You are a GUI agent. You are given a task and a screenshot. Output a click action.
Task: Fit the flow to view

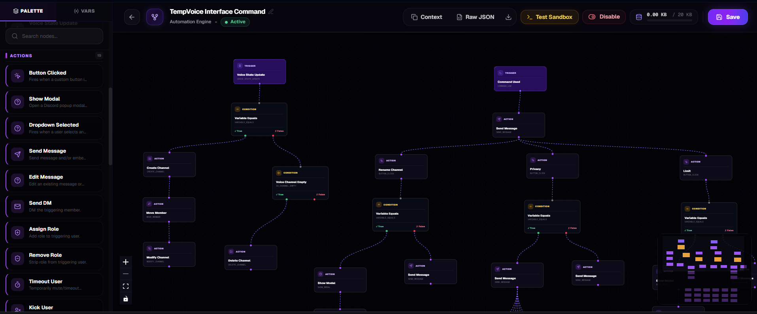[x=126, y=286]
